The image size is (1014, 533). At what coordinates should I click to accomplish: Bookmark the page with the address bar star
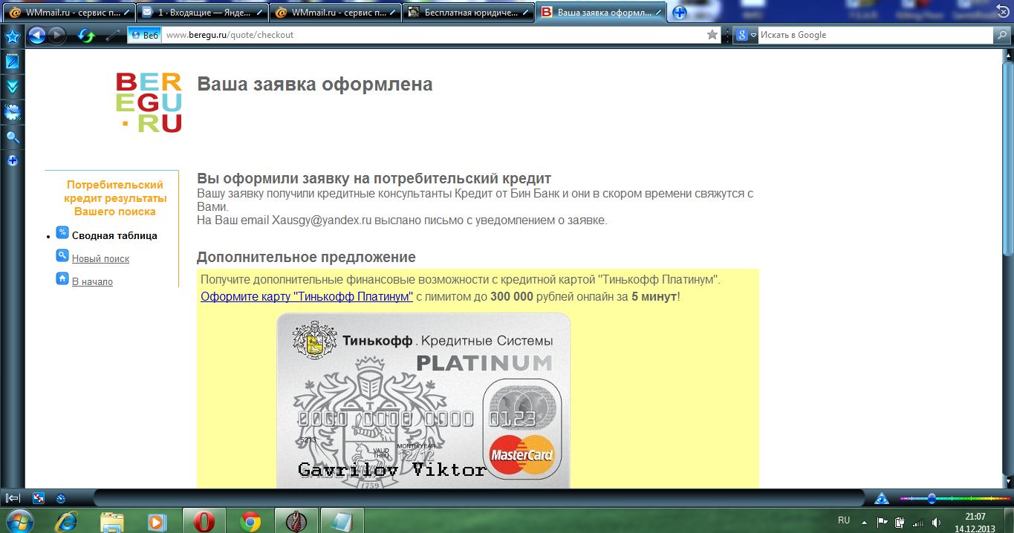[712, 35]
